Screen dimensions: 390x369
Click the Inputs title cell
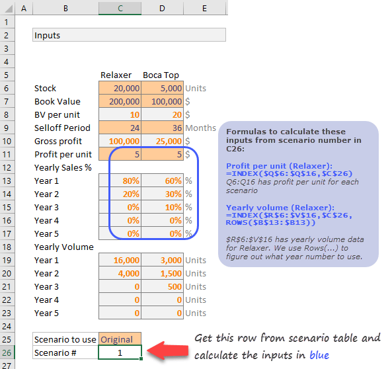(129, 35)
